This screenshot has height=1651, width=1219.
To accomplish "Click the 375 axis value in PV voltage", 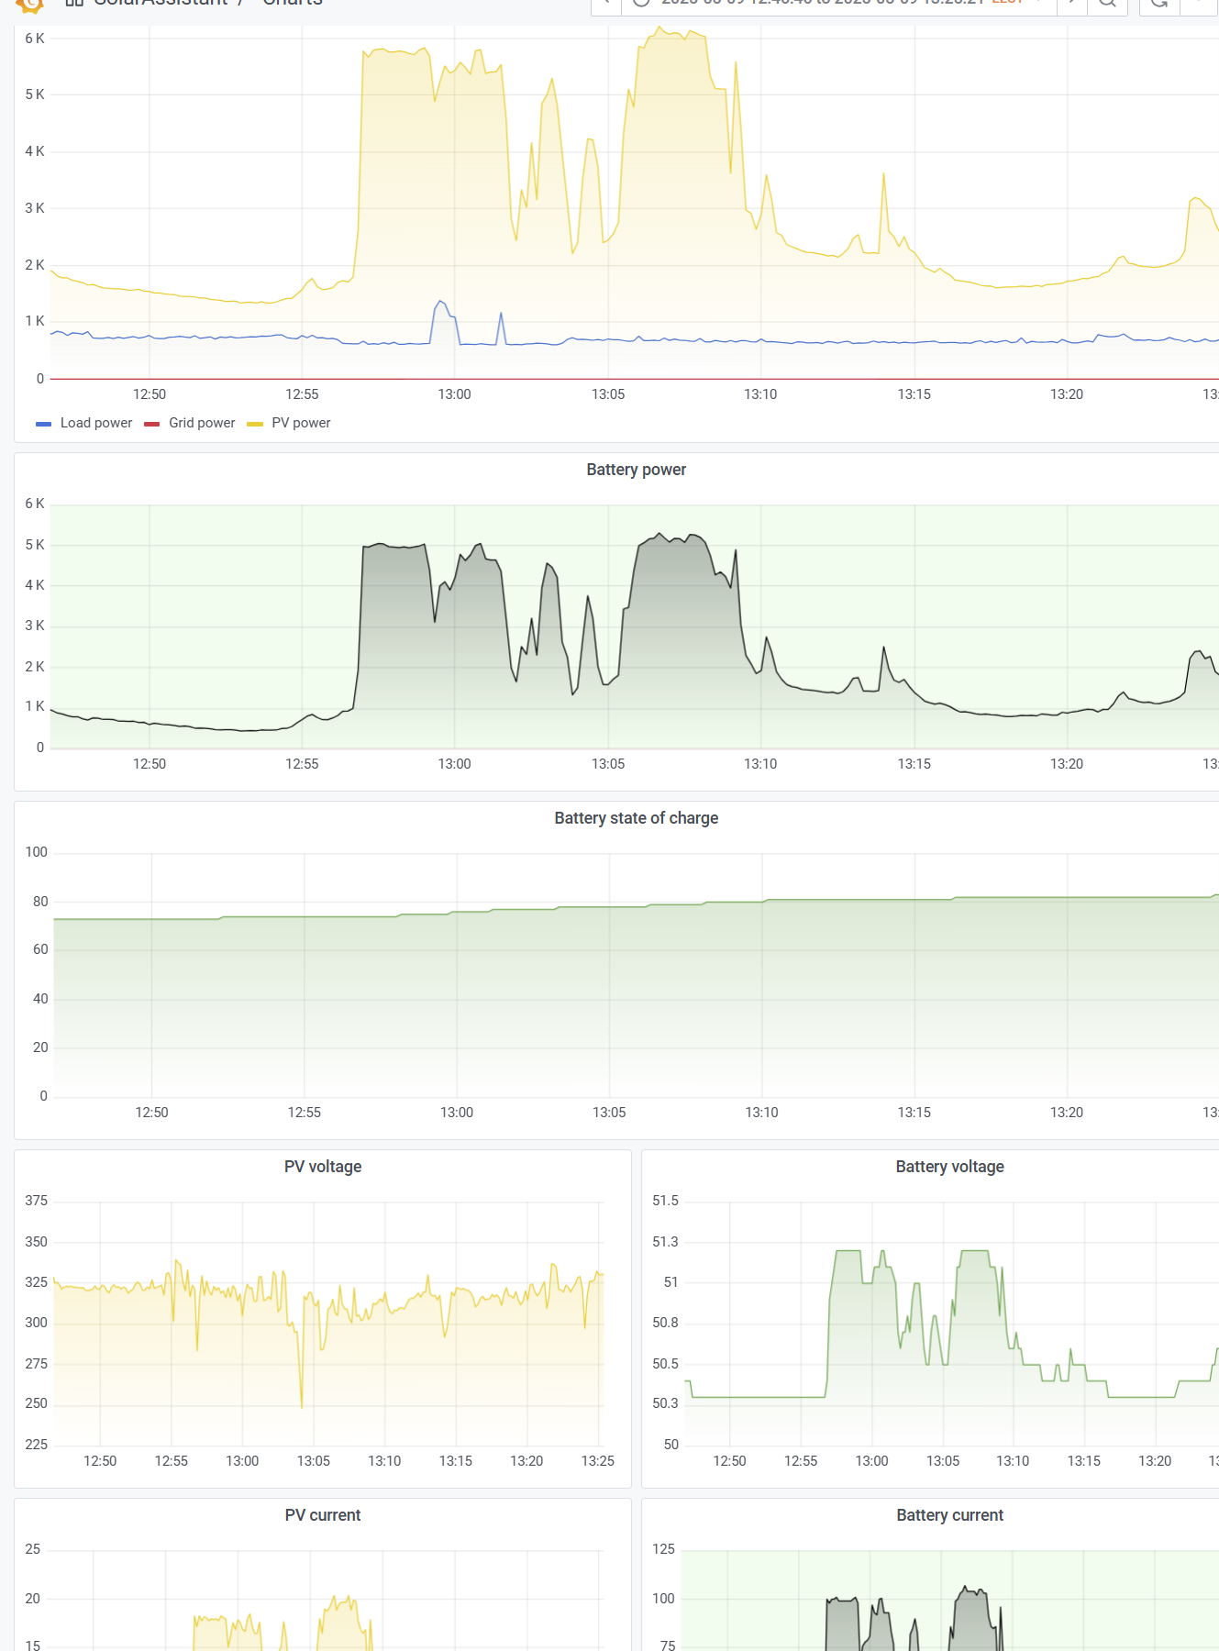I will (36, 1201).
